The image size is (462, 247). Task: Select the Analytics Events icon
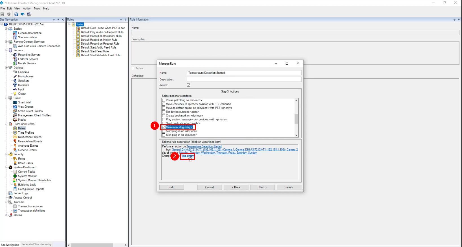point(15,146)
